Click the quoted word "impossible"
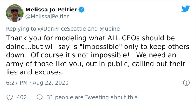This screenshot has width=196, height=105. (102, 47)
